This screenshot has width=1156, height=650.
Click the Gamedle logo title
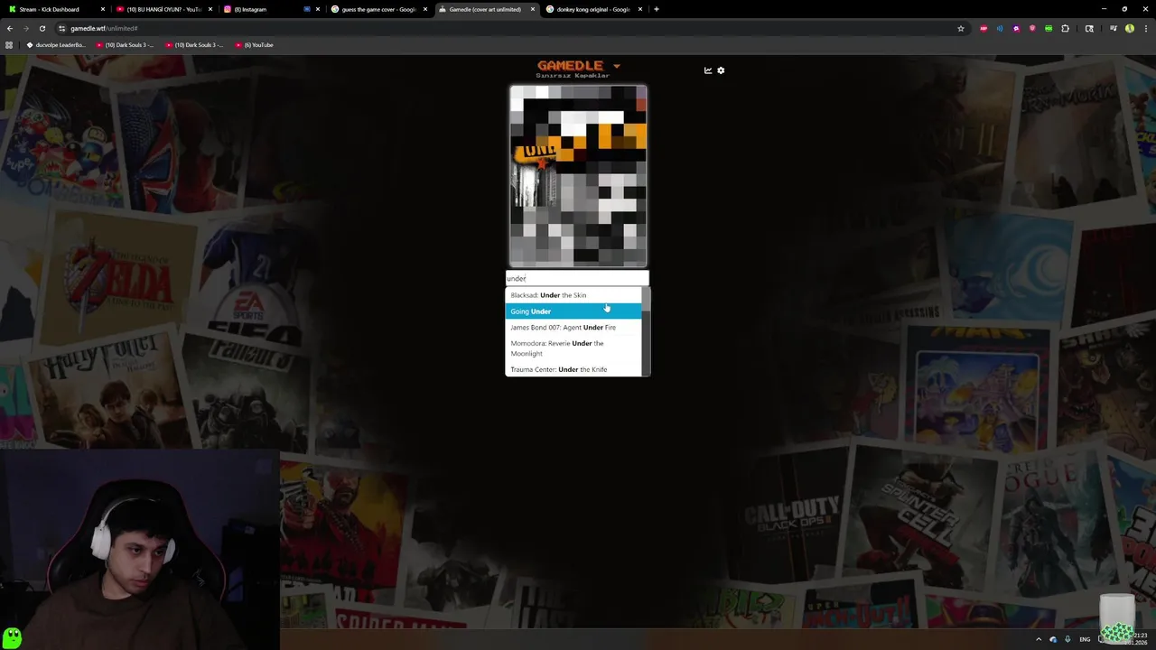coord(570,65)
